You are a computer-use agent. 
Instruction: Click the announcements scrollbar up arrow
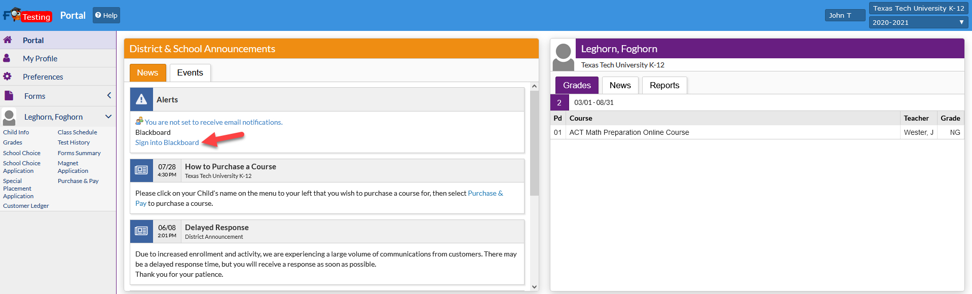(534, 86)
